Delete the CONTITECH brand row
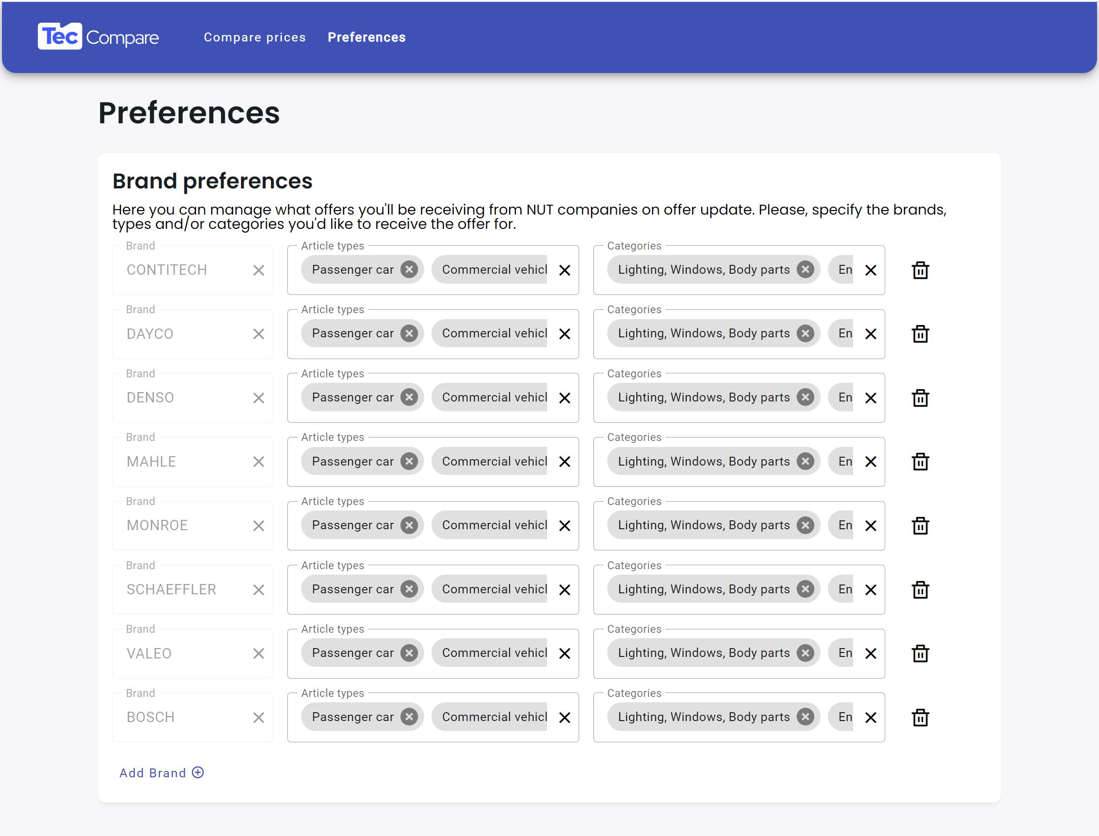Viewport: 1099px width, 836px height. 920,270
